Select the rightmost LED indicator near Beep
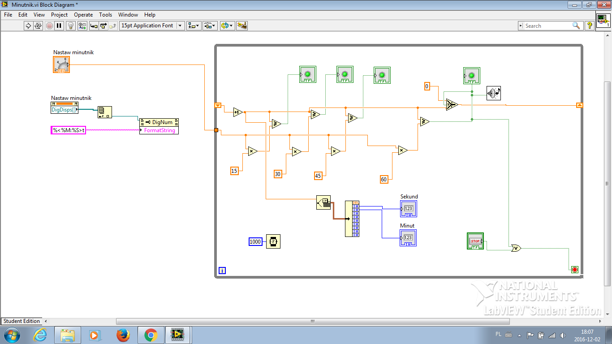Viewport: 612px width, 344px height. click(x=472, y=75)
